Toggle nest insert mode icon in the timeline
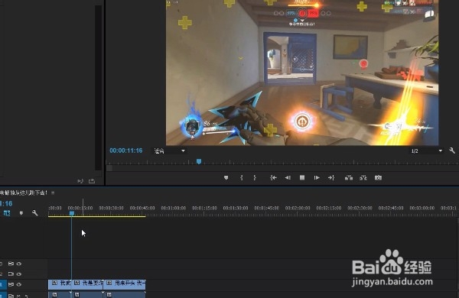This screenshot has height=298, width=459. pos(7,213)
